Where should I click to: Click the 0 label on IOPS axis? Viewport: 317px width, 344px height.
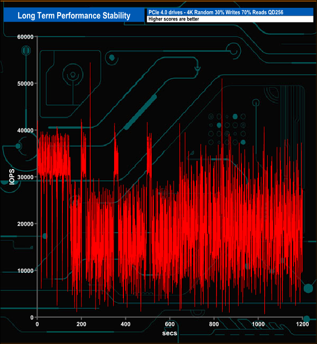click(x=31, y=317)
